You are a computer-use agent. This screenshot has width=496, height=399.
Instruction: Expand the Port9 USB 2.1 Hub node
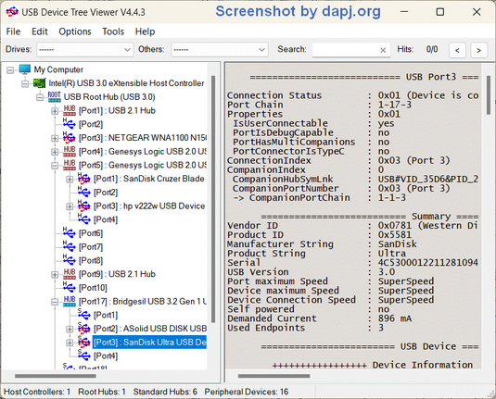(x=55, y=275)
